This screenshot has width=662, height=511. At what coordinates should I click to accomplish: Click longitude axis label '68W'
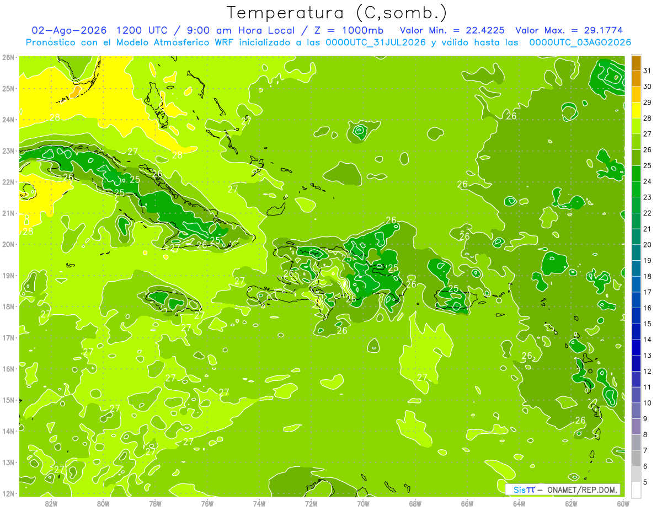pos(415,503)
